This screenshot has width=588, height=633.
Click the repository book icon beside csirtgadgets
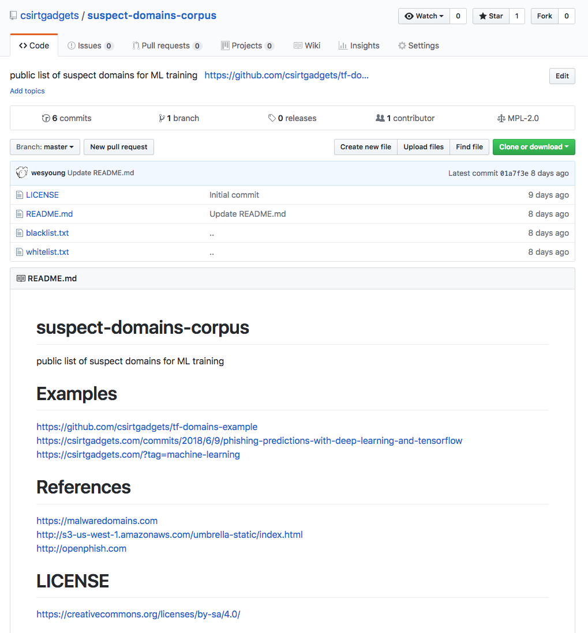click(13, 16)
